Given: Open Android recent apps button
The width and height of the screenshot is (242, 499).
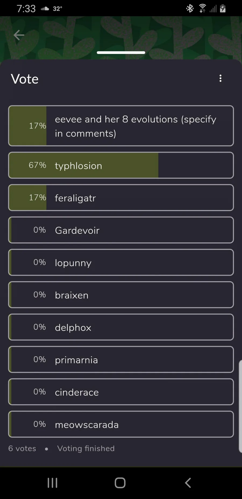Looking at the screenshot, I should point(52,483).
